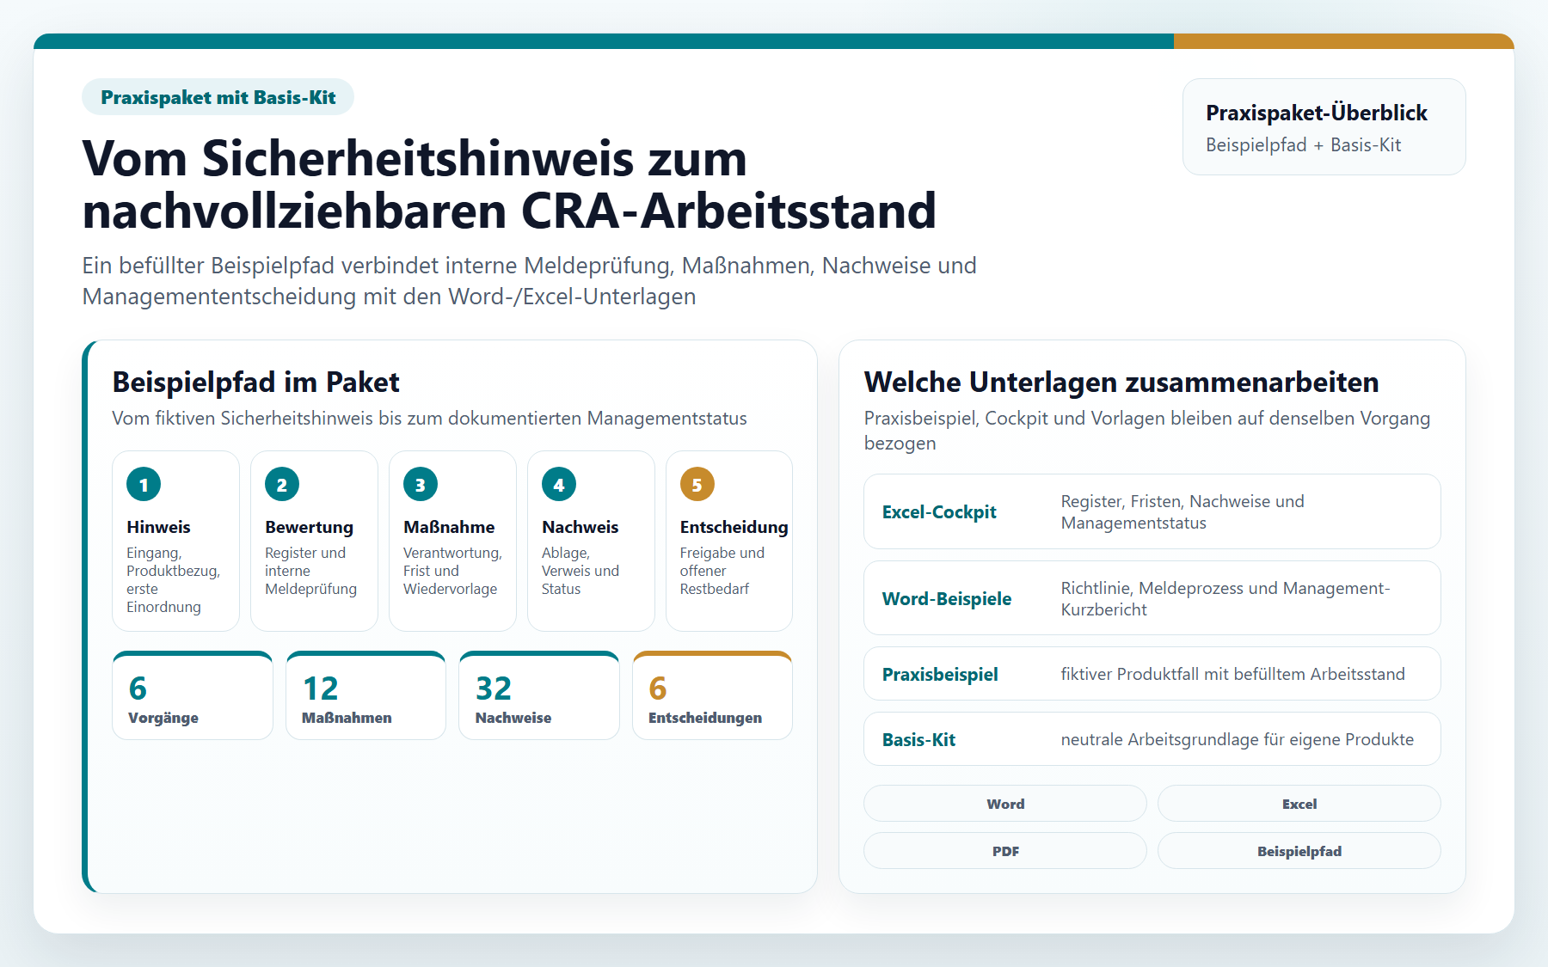Viewport: 1548px width, 967px height.
Task: Click 'Richtlinie, Meldeprozess und Management-Kurzbericht'
Action: [1225, 598]
